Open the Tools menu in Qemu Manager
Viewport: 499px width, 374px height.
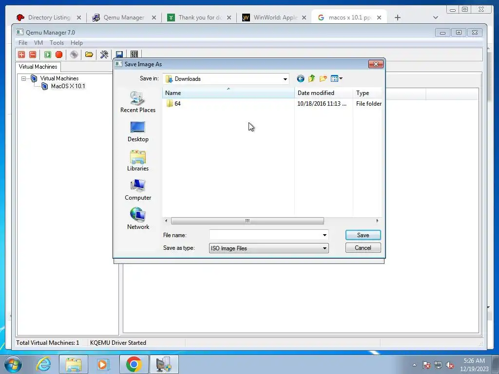(x=57, y=43)
